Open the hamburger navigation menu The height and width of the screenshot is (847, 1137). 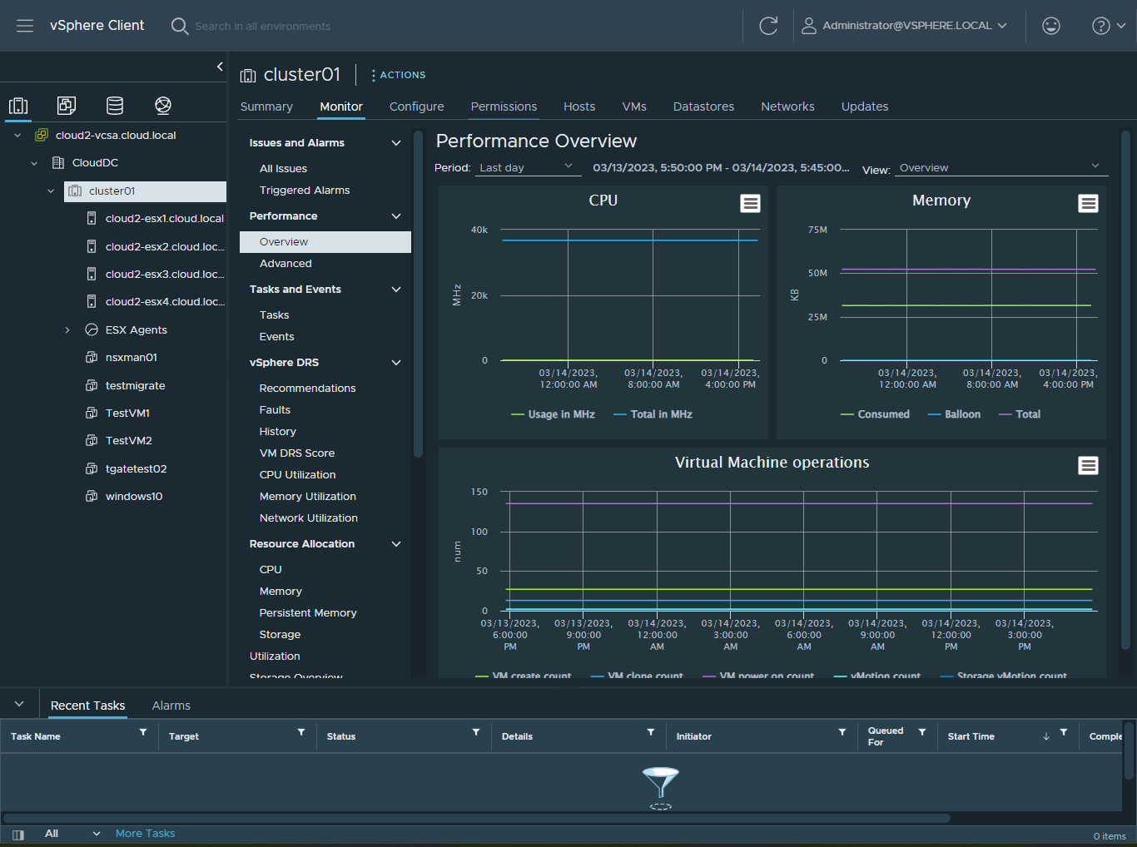point(25,26)
